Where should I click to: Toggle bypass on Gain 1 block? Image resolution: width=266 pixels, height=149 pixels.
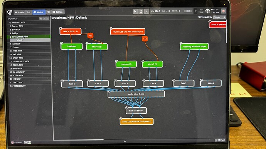tap(62, 81)
